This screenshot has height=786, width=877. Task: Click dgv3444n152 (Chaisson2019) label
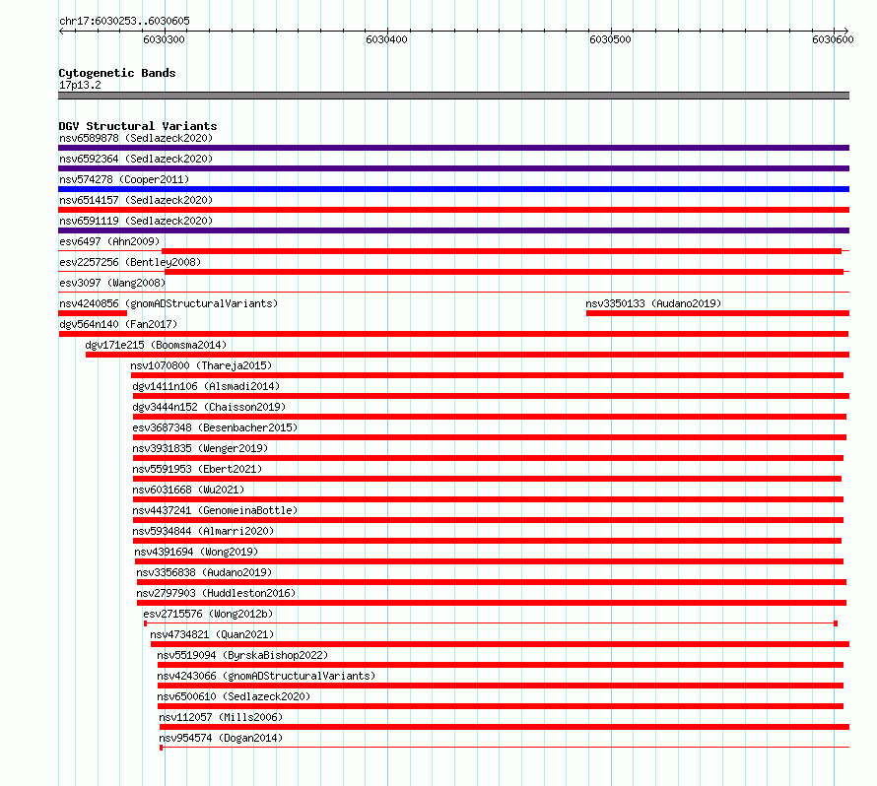pyautogui.click(x=209, y=407)
